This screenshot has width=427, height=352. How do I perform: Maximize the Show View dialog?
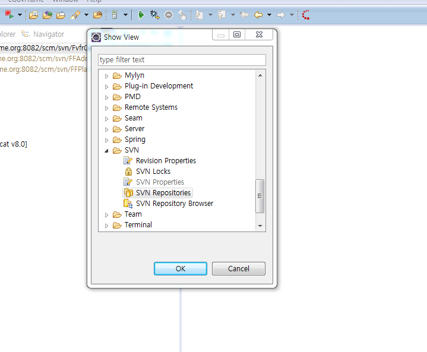pos(237,34)
